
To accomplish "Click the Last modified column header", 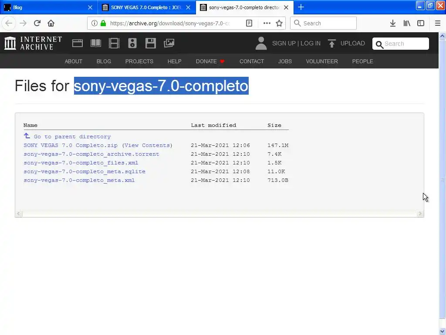I will tap(213, 125).
